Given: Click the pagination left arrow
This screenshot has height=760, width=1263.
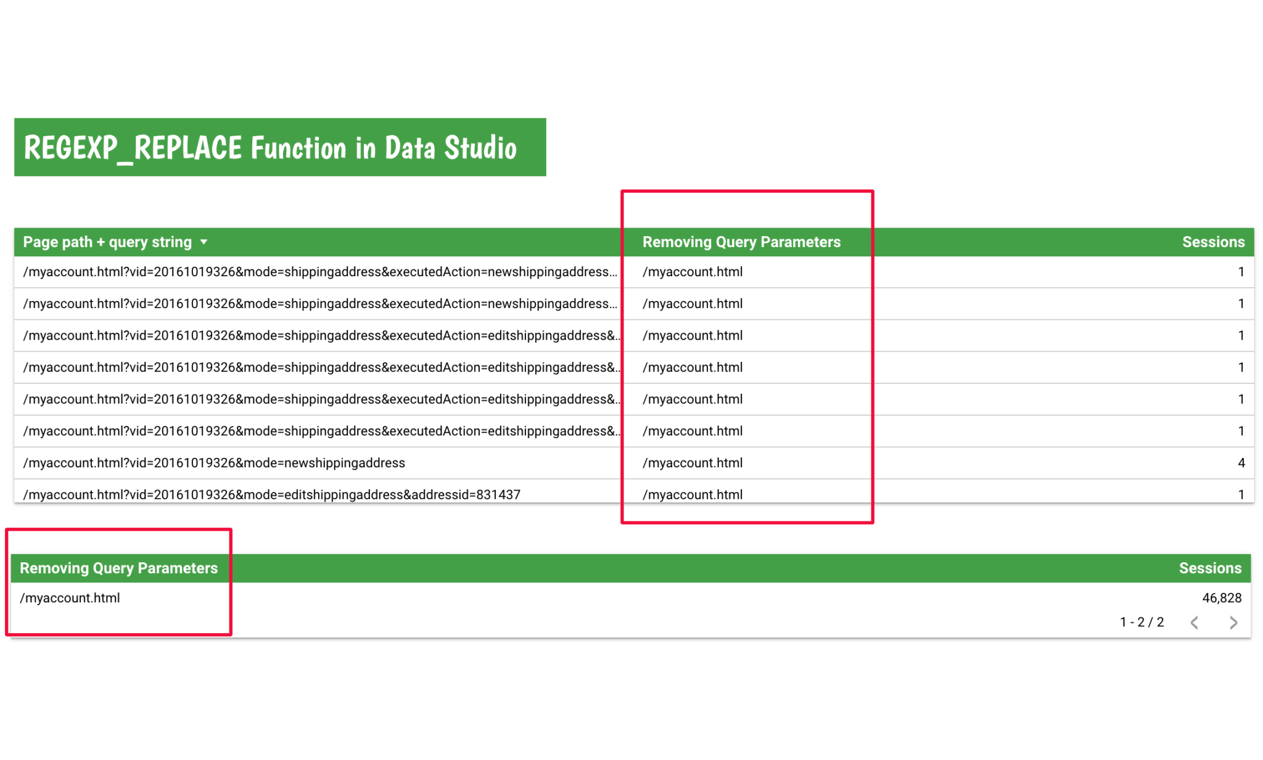Looking at the screenshot, I should 1195,622.
